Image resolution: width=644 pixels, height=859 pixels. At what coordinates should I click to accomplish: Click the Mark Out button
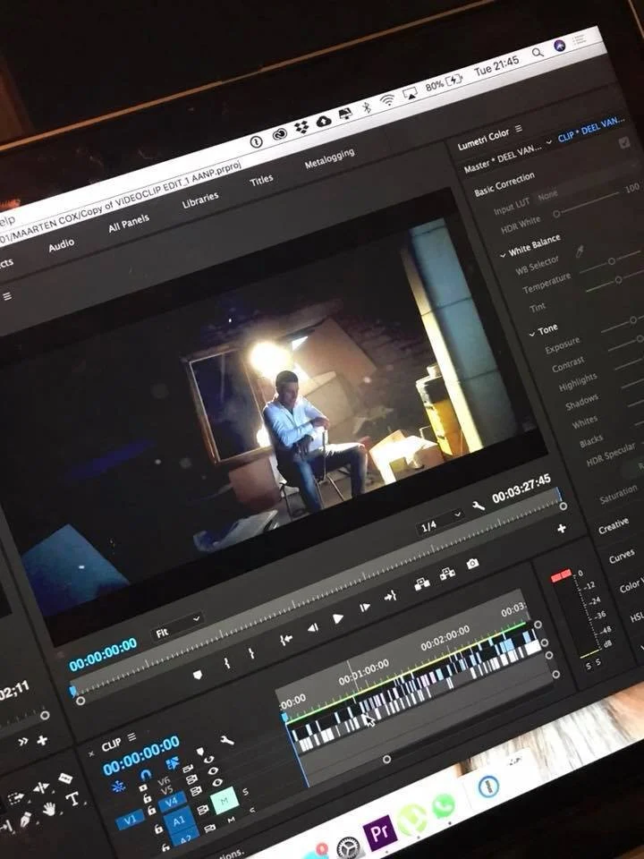click(x=251, y=653)
